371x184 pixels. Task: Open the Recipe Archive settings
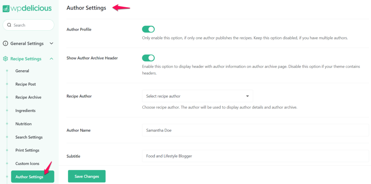click(x=28, y=97)
